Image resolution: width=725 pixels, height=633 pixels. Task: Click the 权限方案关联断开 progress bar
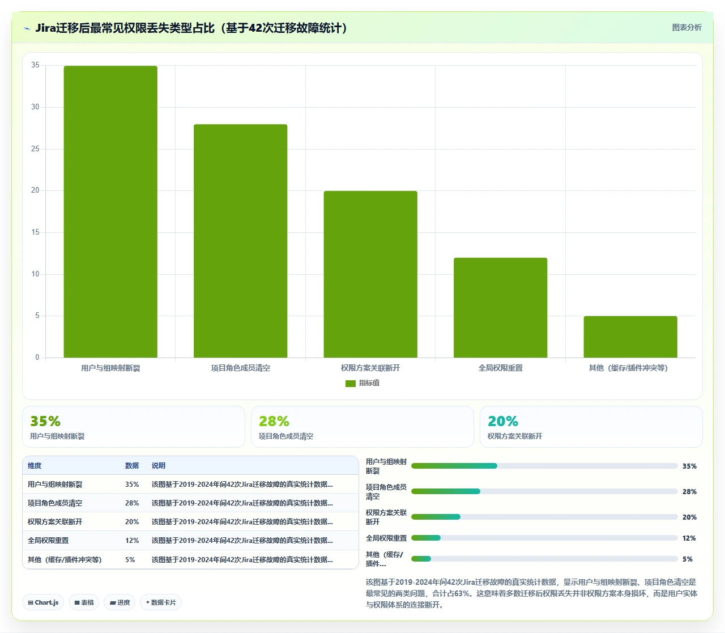point(544,517)
